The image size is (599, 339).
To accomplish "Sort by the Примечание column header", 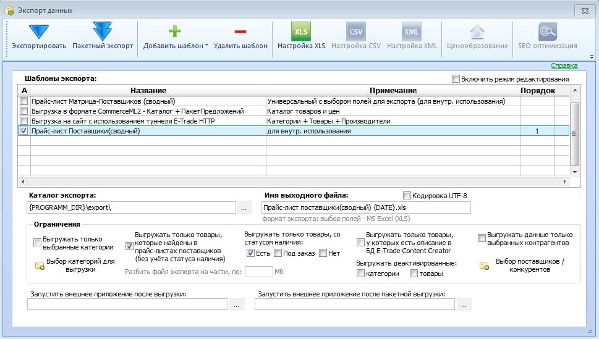I will click(x=393, y=91).
